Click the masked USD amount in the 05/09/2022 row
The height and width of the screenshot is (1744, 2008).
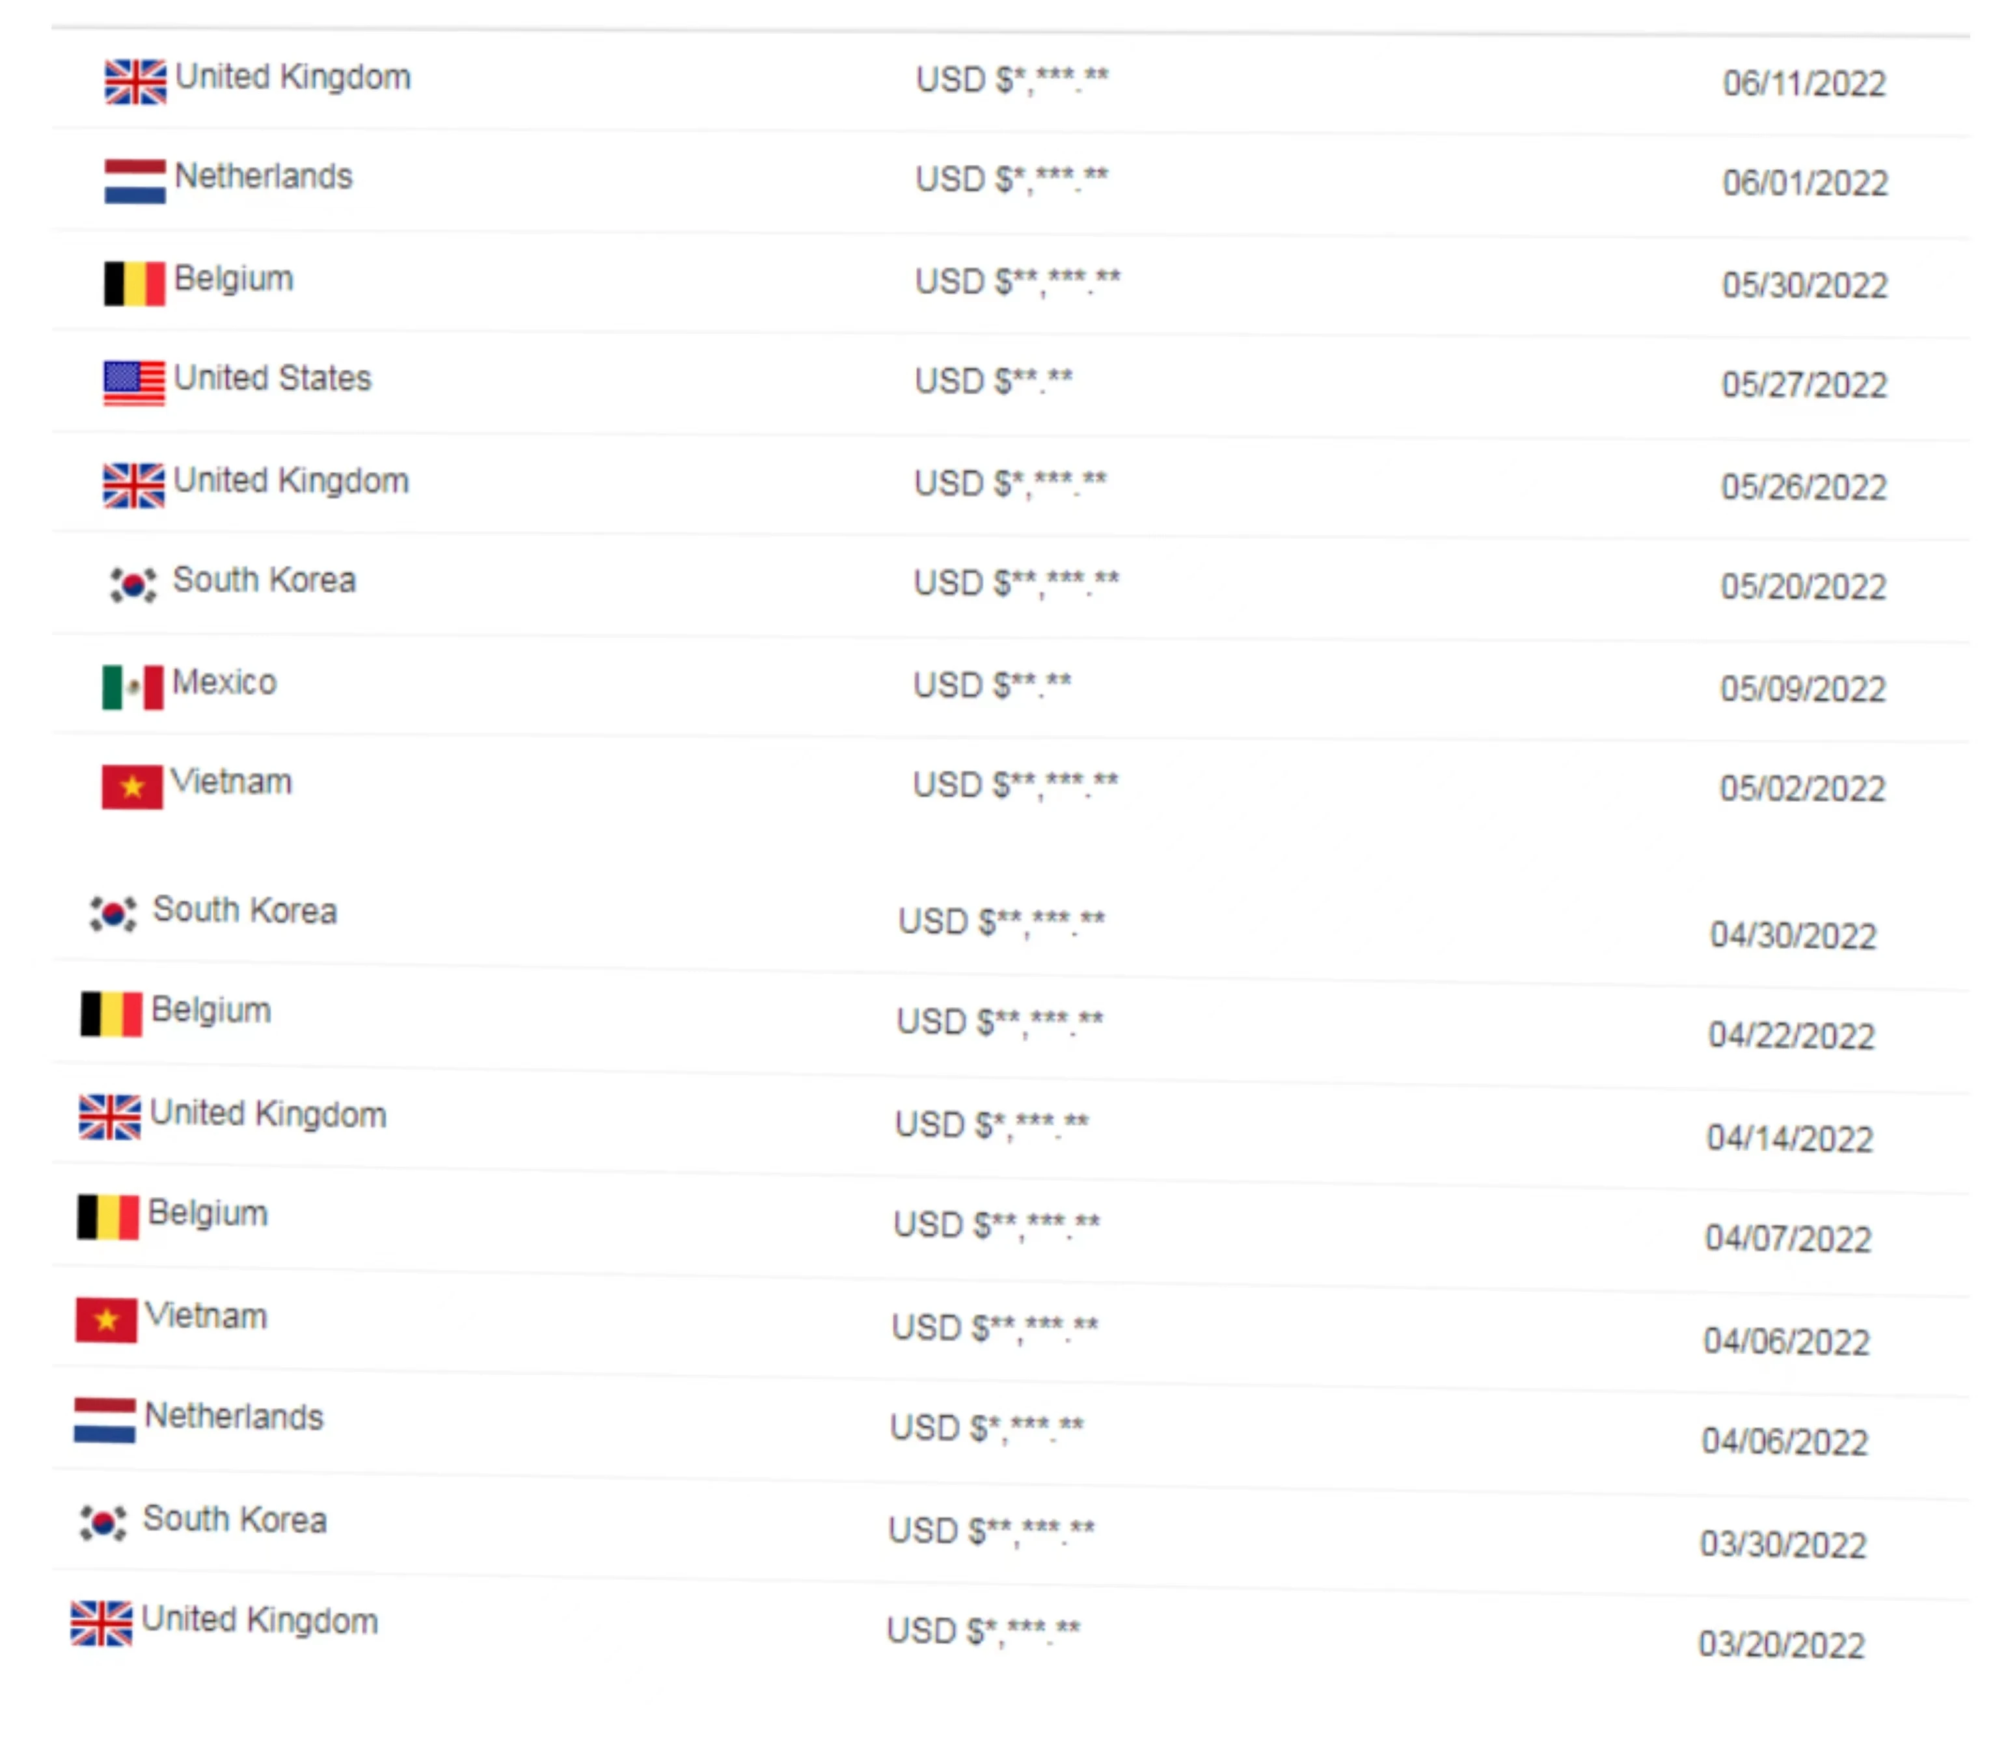click(992, 685)
